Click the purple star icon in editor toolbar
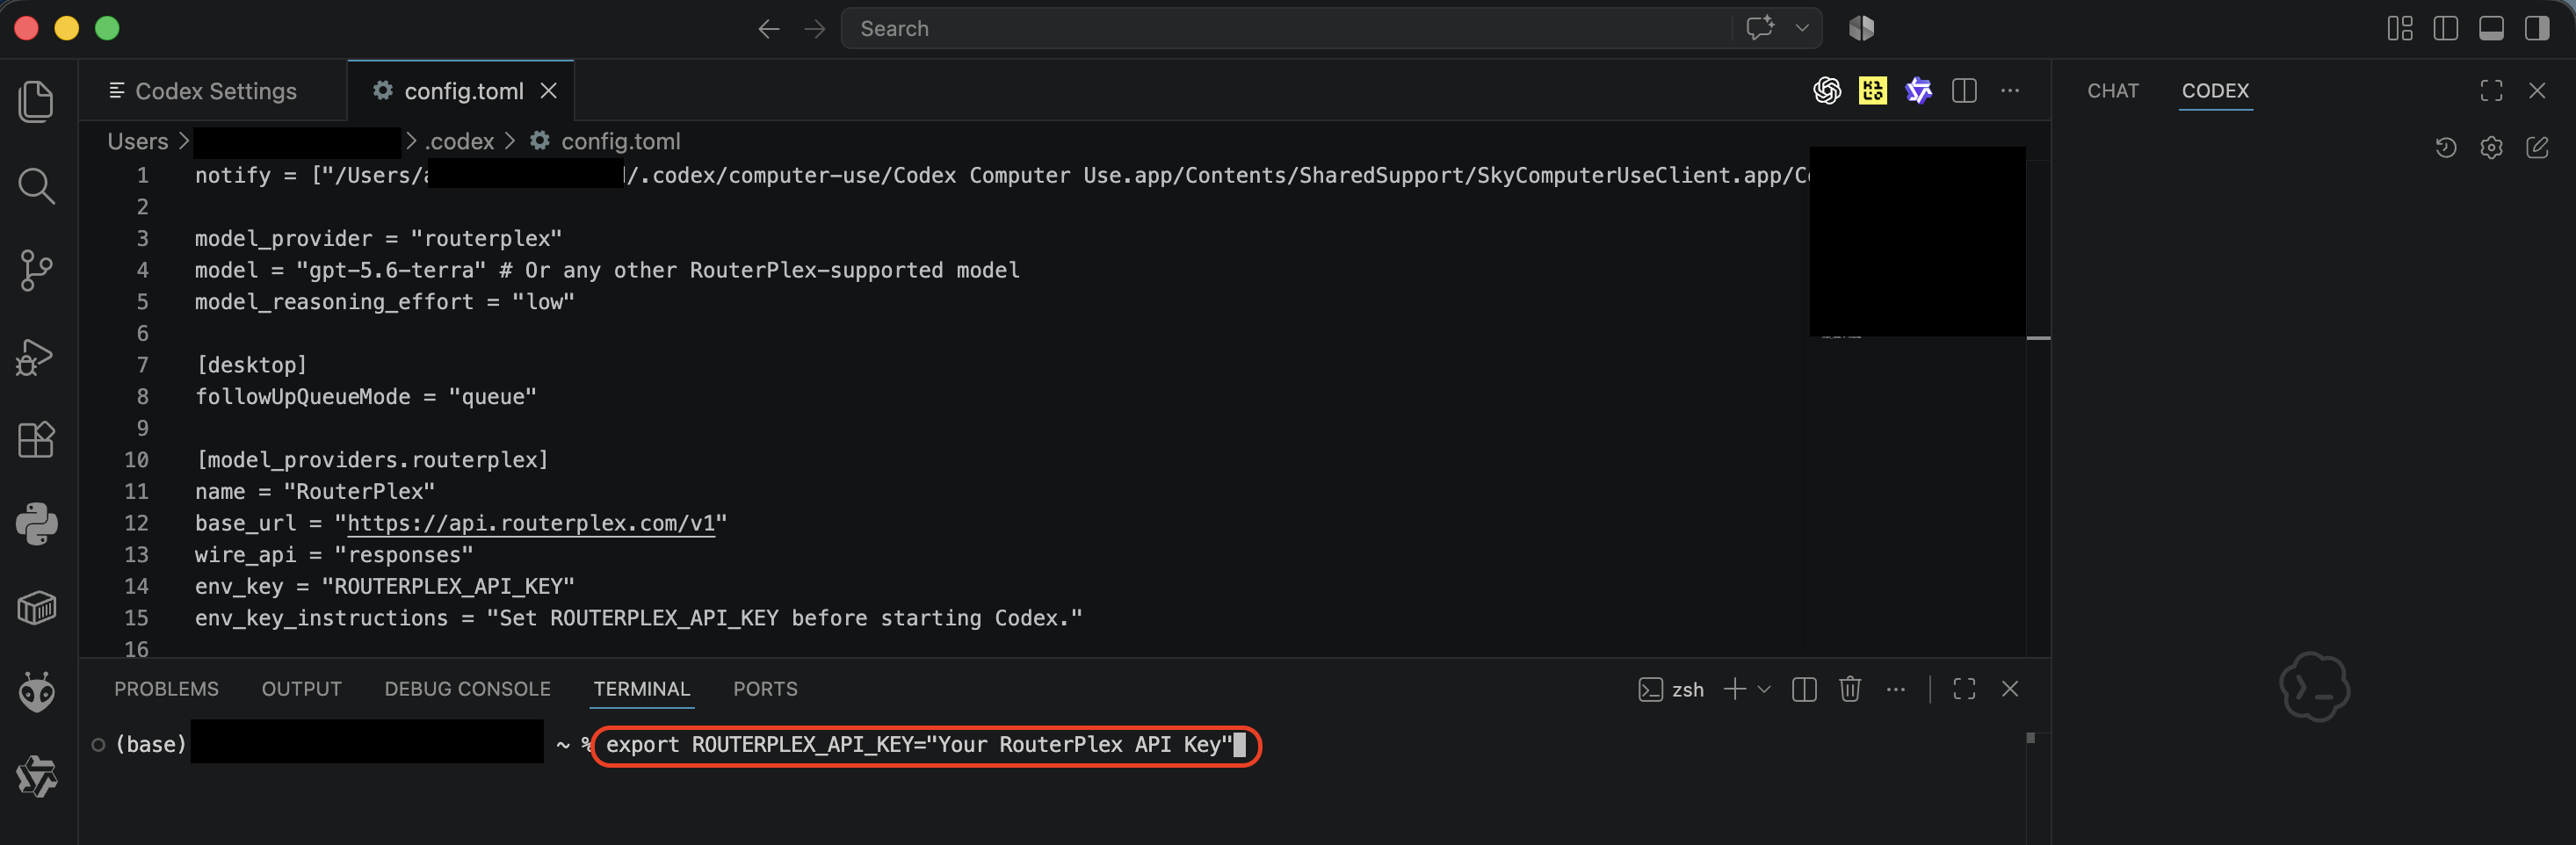This screenshot has height=845, width=2576. [1919, 91]
